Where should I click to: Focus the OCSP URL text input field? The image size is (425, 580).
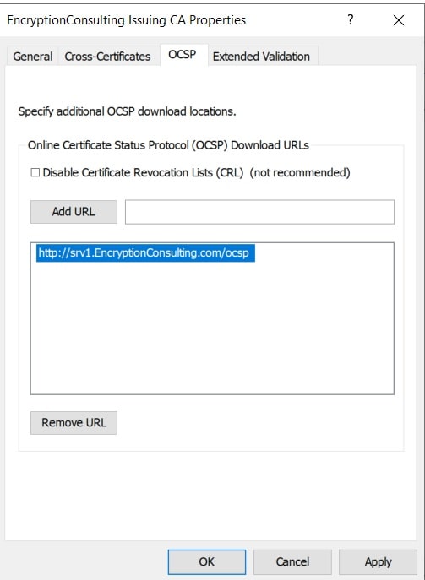259,212
